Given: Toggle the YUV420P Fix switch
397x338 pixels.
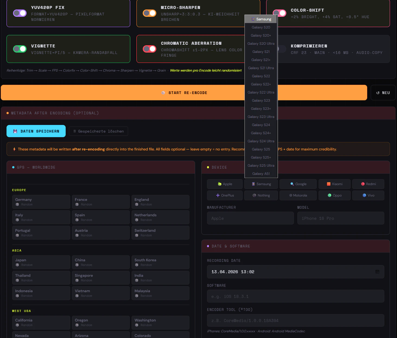Looking at the screenshot, I should [20, 13].
